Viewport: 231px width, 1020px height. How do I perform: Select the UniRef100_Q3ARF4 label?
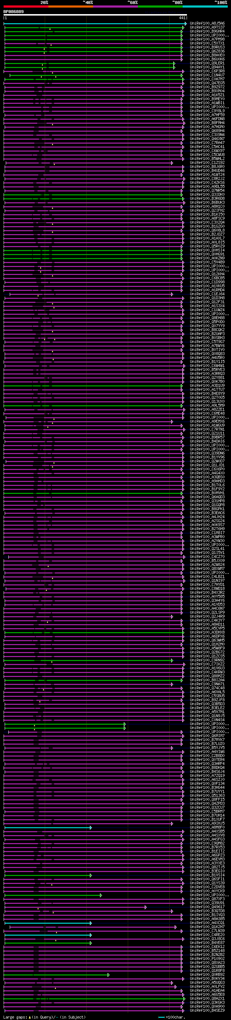(207, 764)
